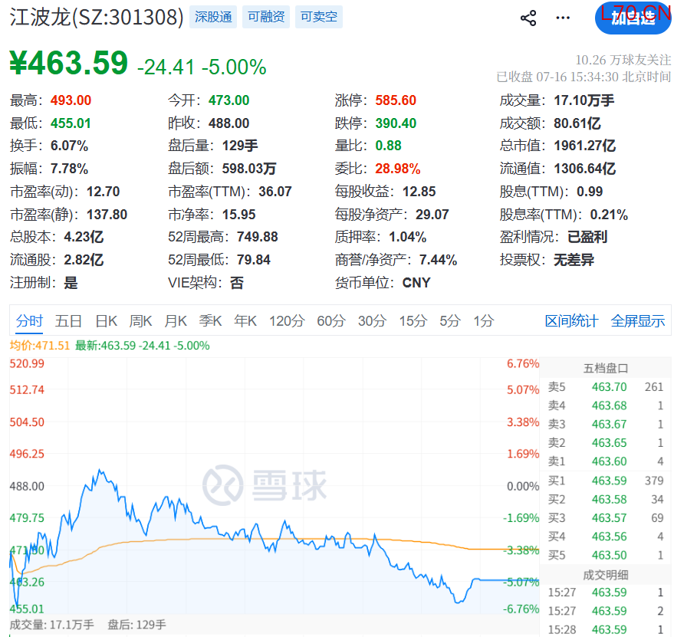Select the 分时 chart tab
This screenshot has height=637, width=674.
point(29,321)
